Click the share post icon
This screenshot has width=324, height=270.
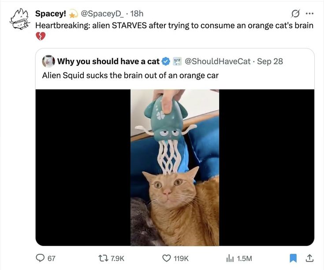(x=309, y=258)
